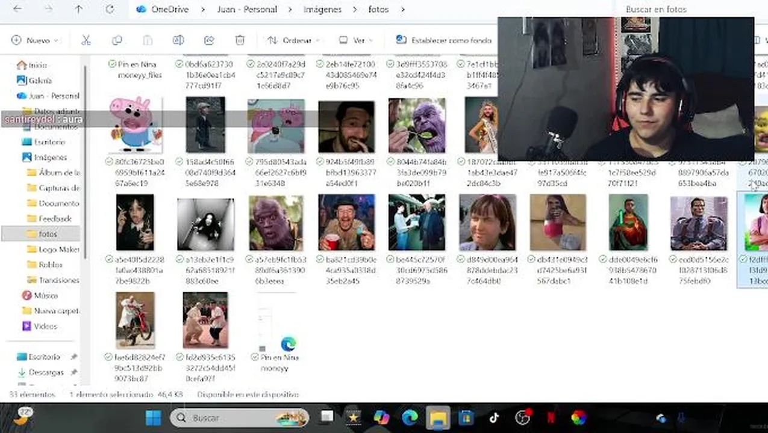Refresh the fotos folder view

tap(110, 9)
